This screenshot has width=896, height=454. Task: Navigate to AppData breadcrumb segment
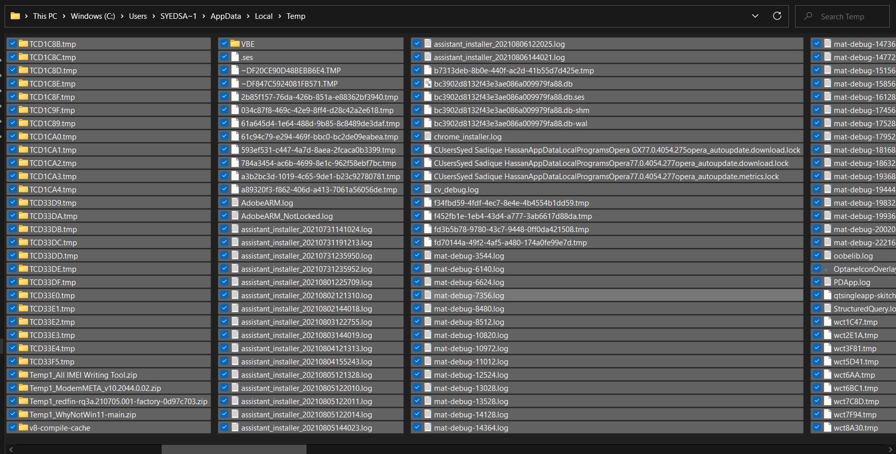coord(225,16)
